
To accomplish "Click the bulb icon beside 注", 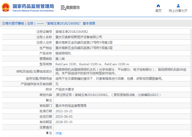I will click(x=47, y=133).
